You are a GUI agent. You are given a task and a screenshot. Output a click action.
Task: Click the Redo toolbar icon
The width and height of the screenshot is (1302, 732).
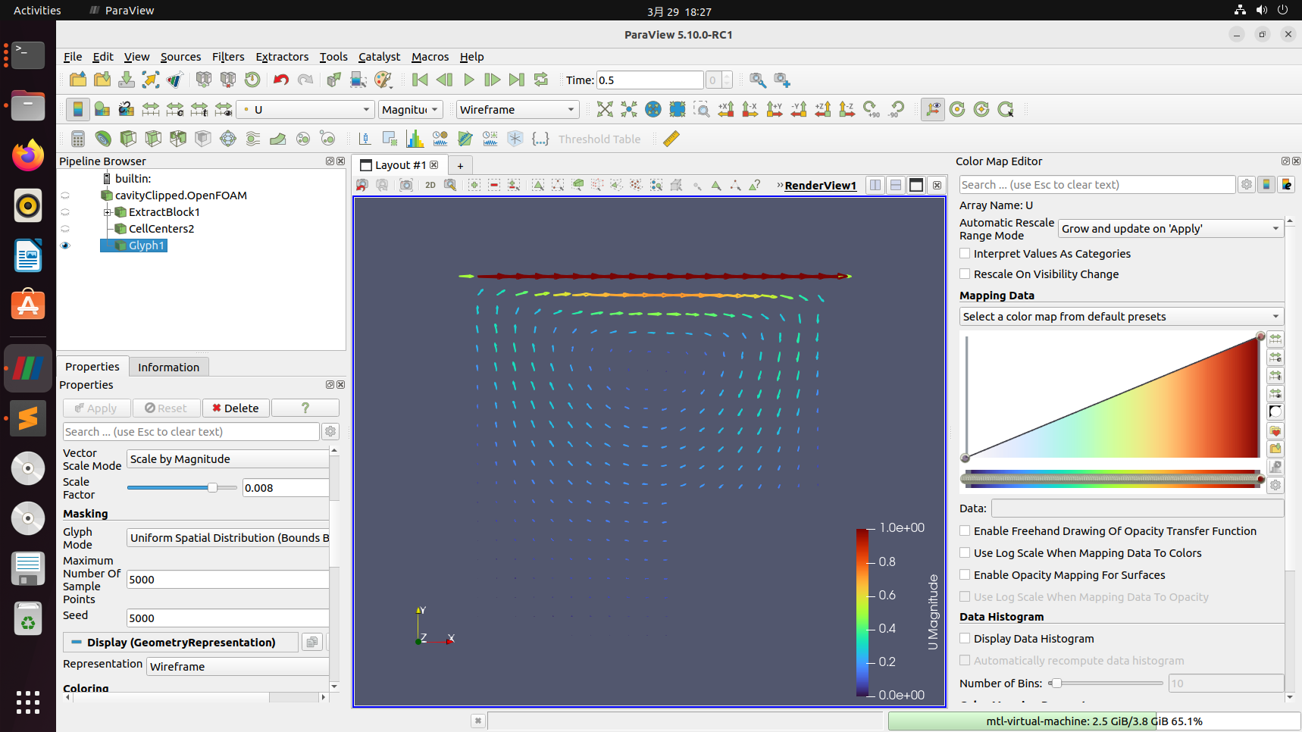click(x=305, y=80)
